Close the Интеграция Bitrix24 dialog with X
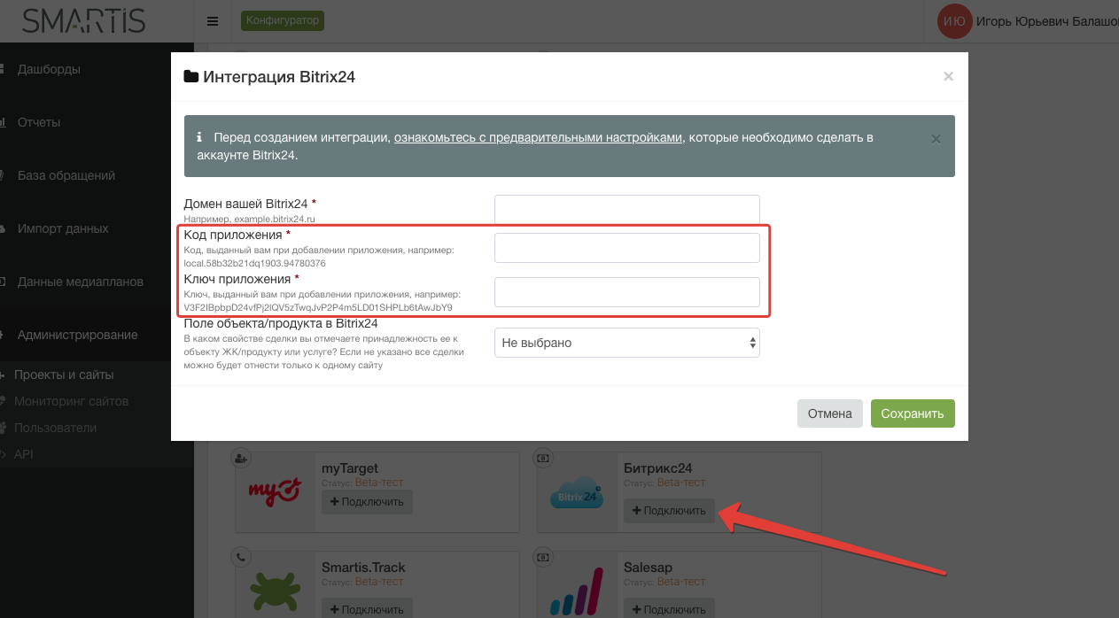Image resolution: width=1119 pixels, height=618 pixels. [948, 76]
